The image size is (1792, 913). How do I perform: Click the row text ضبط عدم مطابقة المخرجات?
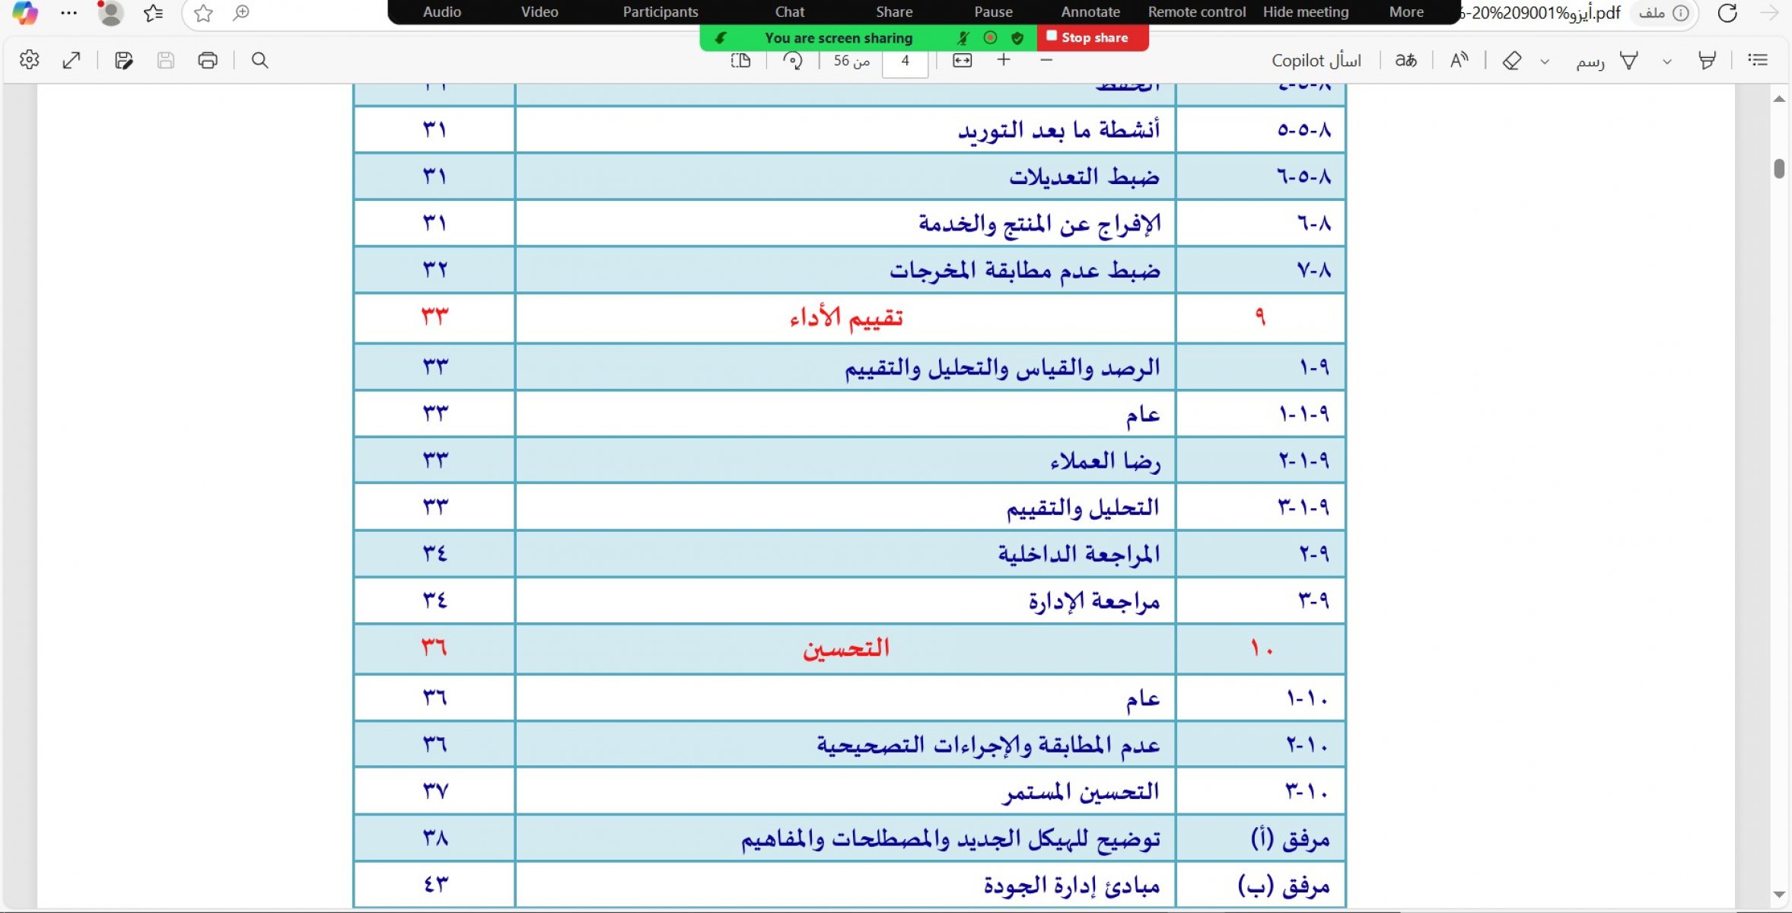pyautogui.click(x=1025, y=270)
